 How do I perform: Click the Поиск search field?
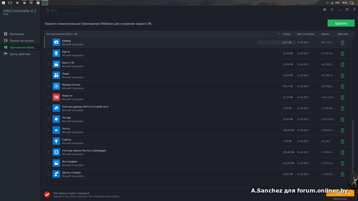[65, 10]
